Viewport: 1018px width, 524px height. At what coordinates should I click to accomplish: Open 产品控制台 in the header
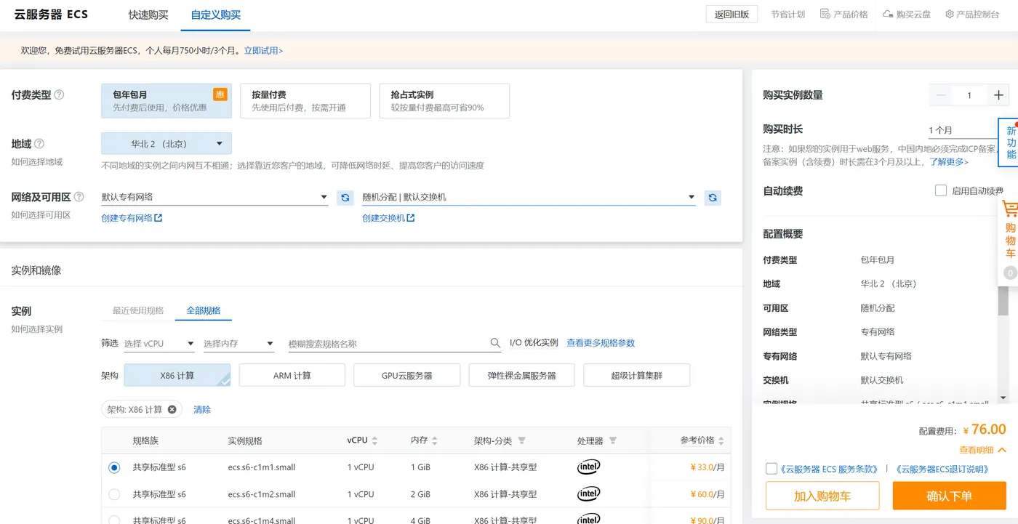click(972, 14)
